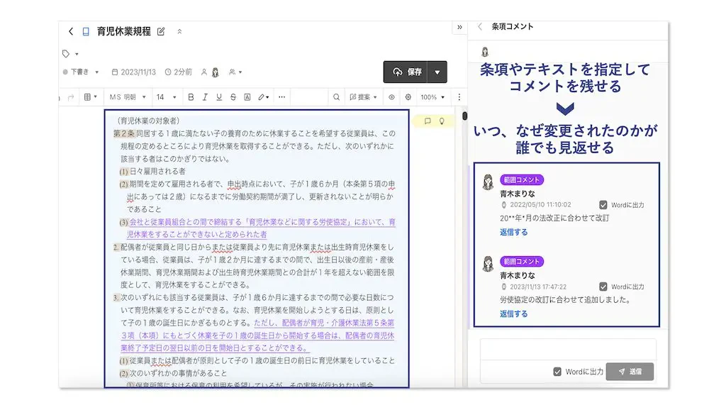Uncheck Word output checkbox beside send button
This screenshot has height=405, width=726.
[x=558, y=372]
